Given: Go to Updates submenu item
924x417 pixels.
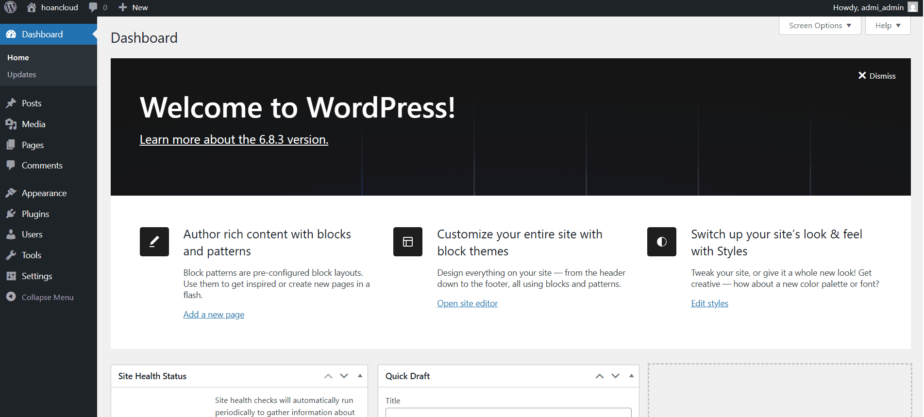Looking at the screenshot, I should [x=22, y=75].
